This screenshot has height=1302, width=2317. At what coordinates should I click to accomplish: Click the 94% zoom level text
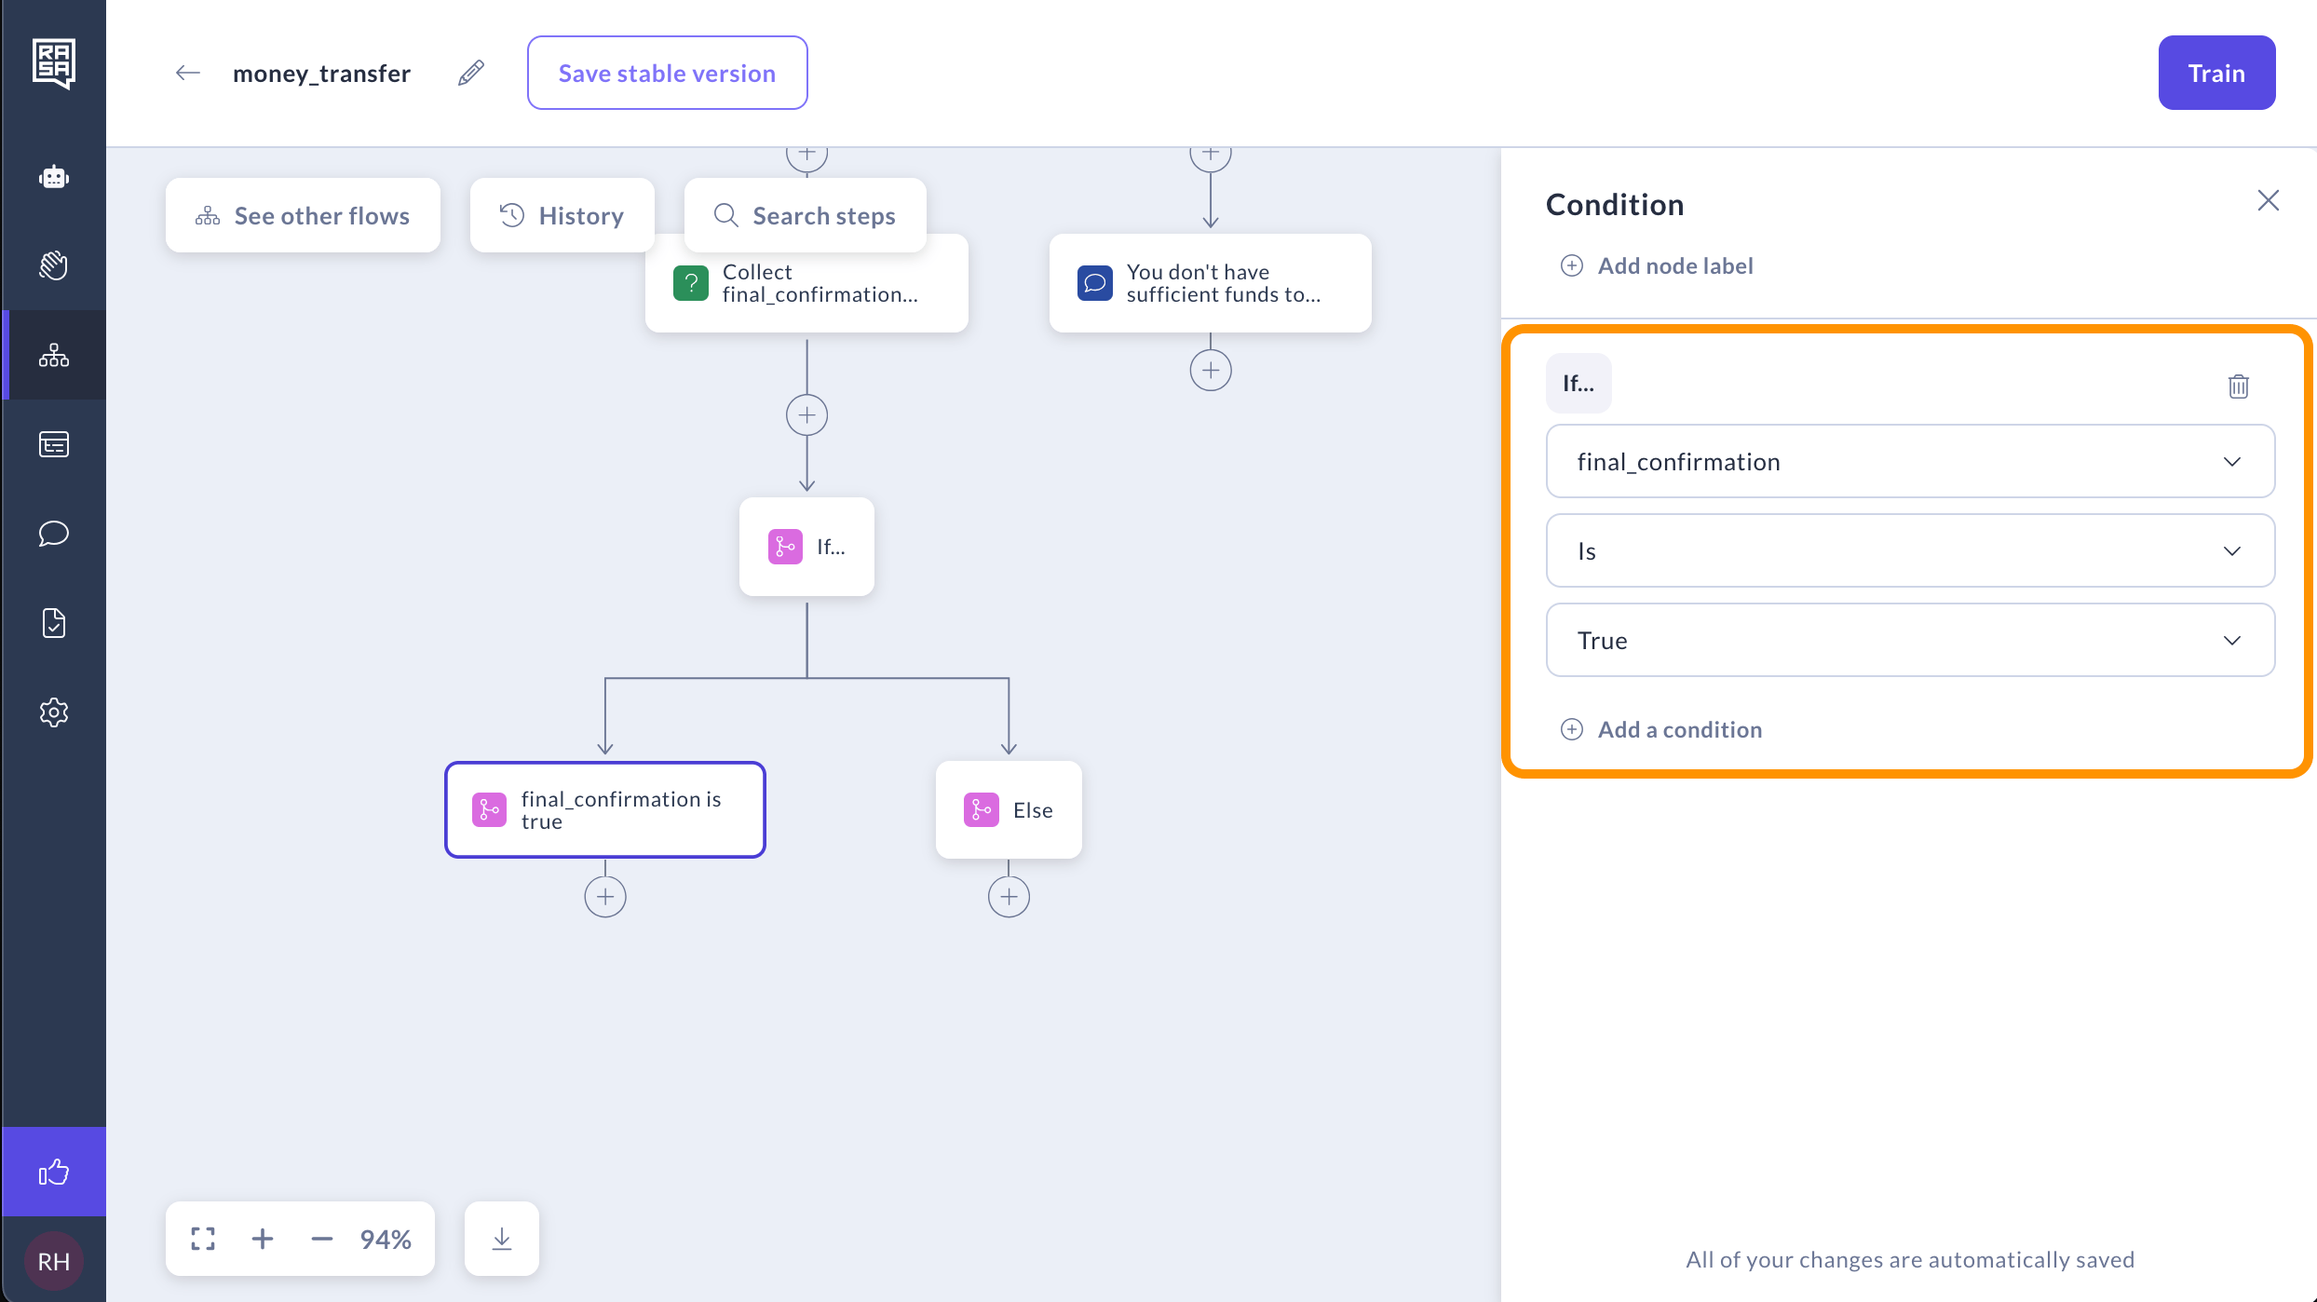(x=386, y=1239)
